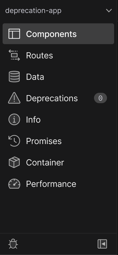The width and height of the screenshot is (118, 255).
Task: Open the Performance menu item
Action: tap(58, 184)
